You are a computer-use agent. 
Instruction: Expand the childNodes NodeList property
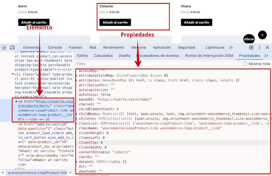(77, 114)
